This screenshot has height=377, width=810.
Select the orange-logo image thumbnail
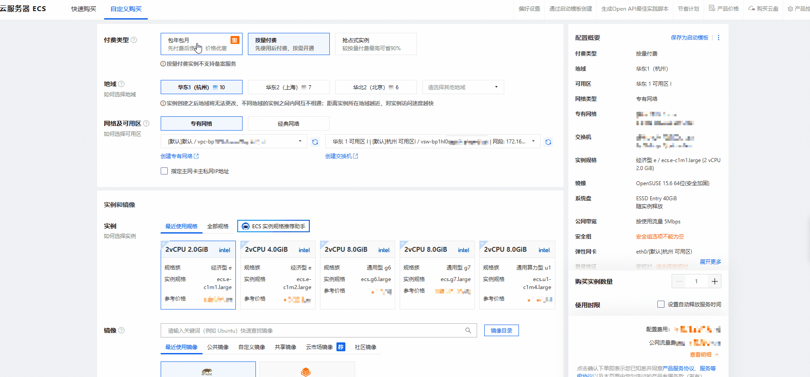click(307, 369)
